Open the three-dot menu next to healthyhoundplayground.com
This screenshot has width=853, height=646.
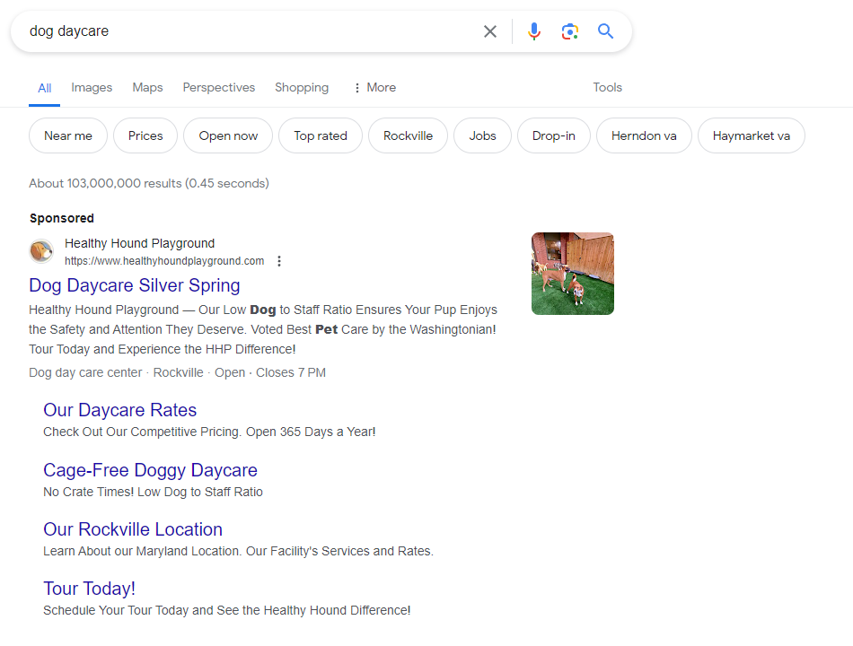coord(279,261)
